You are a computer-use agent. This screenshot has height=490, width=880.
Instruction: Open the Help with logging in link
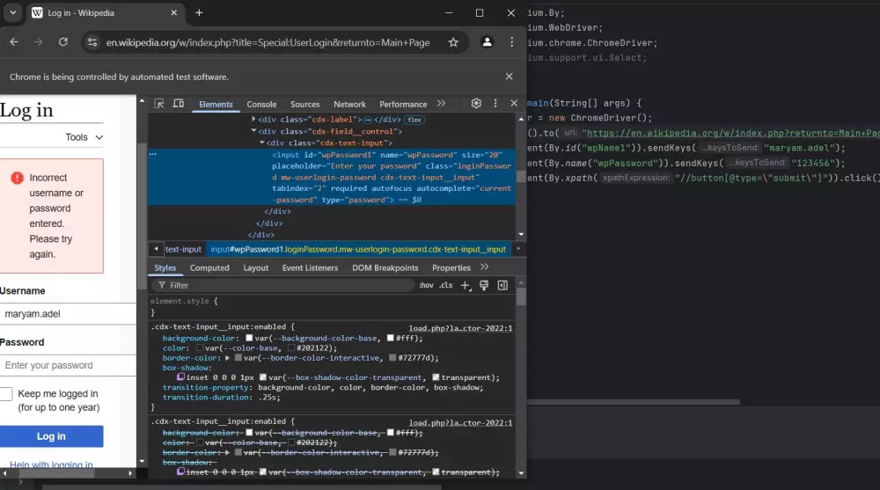click(x=51, y=464)
